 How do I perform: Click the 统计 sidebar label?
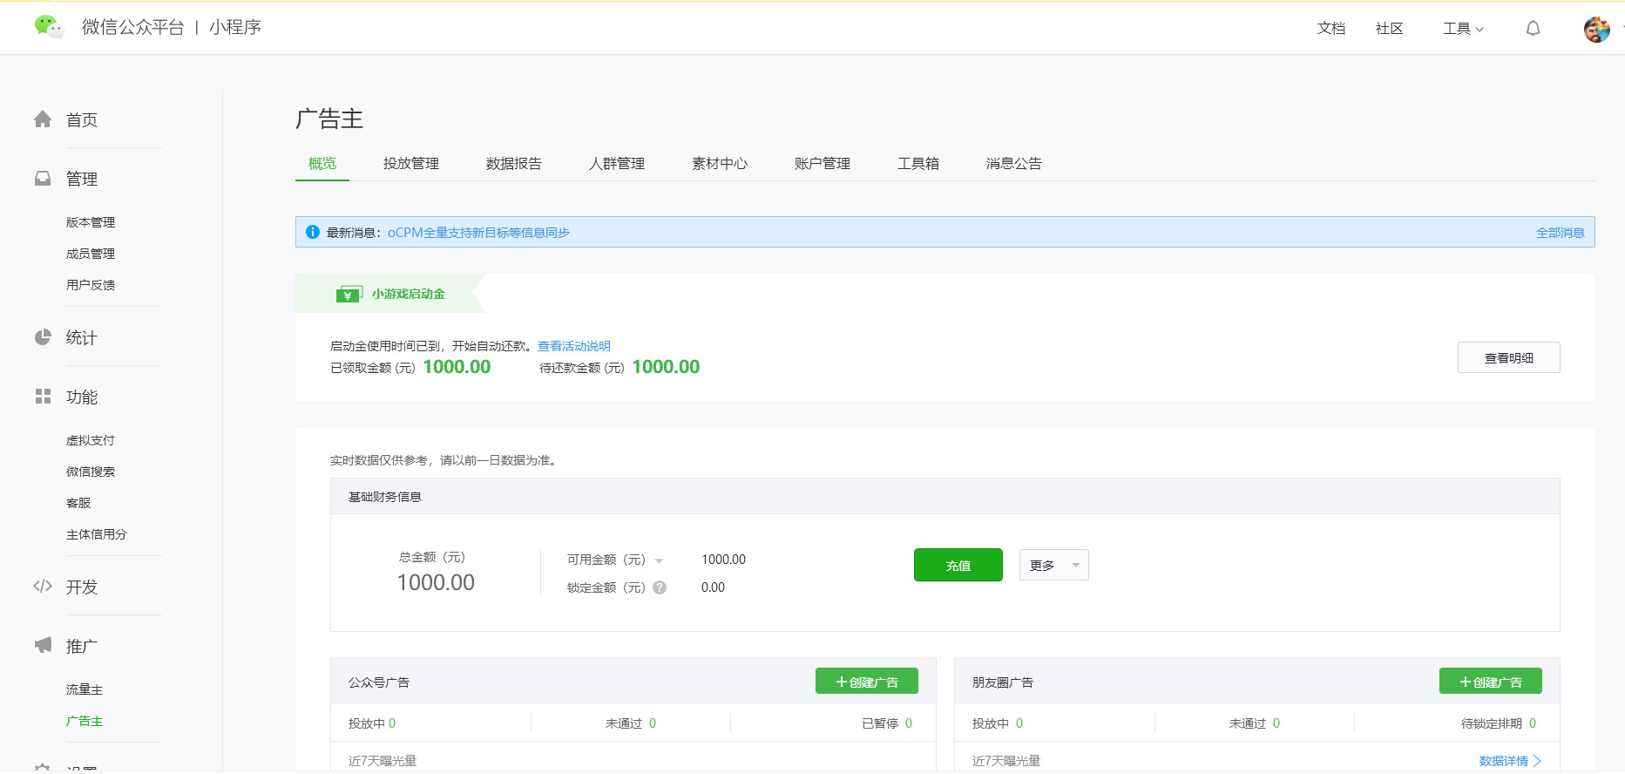click(82, 337)
